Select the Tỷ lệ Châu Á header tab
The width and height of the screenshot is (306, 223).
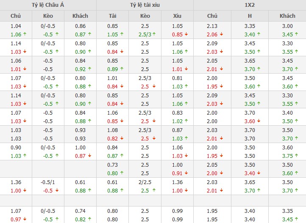[48, 5]
